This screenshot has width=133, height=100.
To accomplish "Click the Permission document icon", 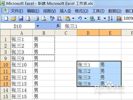I will [28, 19].
